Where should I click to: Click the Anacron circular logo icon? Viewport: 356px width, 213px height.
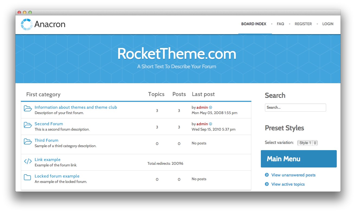[27, 24]
